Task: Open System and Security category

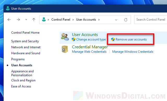Action: pos(25,41)
